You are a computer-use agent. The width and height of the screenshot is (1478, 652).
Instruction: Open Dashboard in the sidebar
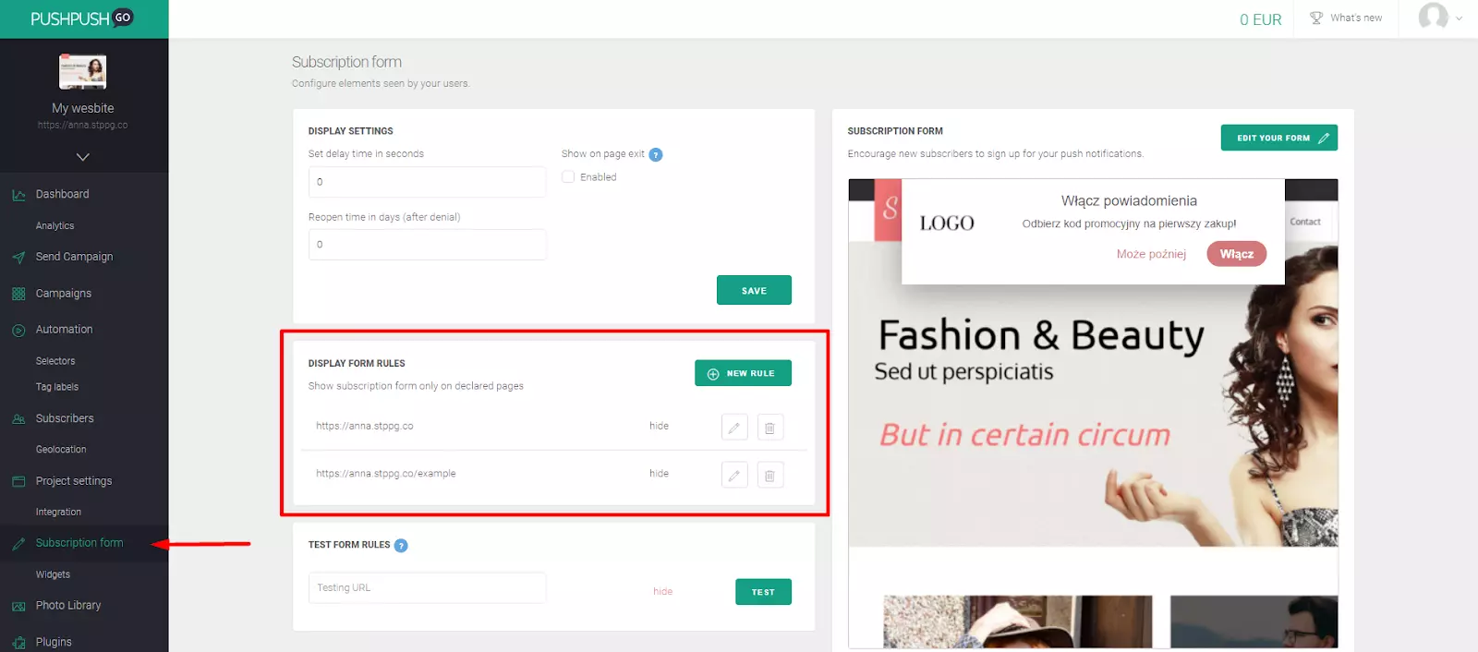63,194
